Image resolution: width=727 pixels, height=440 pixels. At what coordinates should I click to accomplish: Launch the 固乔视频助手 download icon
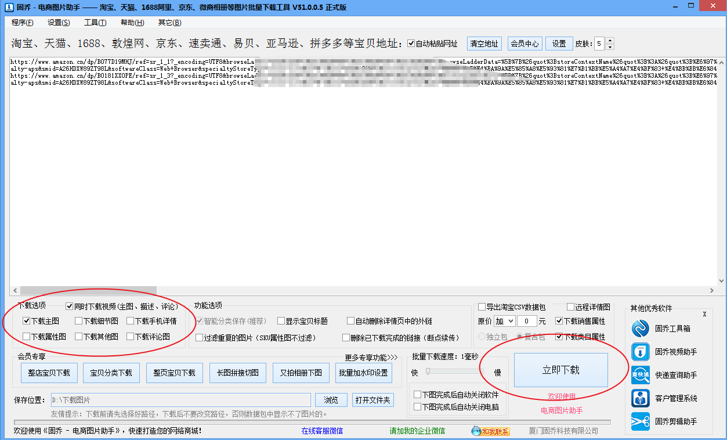[641, 352]
